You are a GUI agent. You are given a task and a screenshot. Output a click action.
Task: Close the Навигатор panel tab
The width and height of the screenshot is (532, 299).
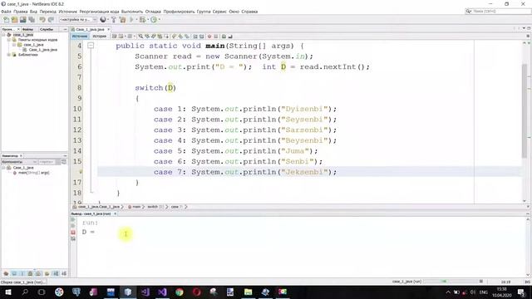pos(21,155)
